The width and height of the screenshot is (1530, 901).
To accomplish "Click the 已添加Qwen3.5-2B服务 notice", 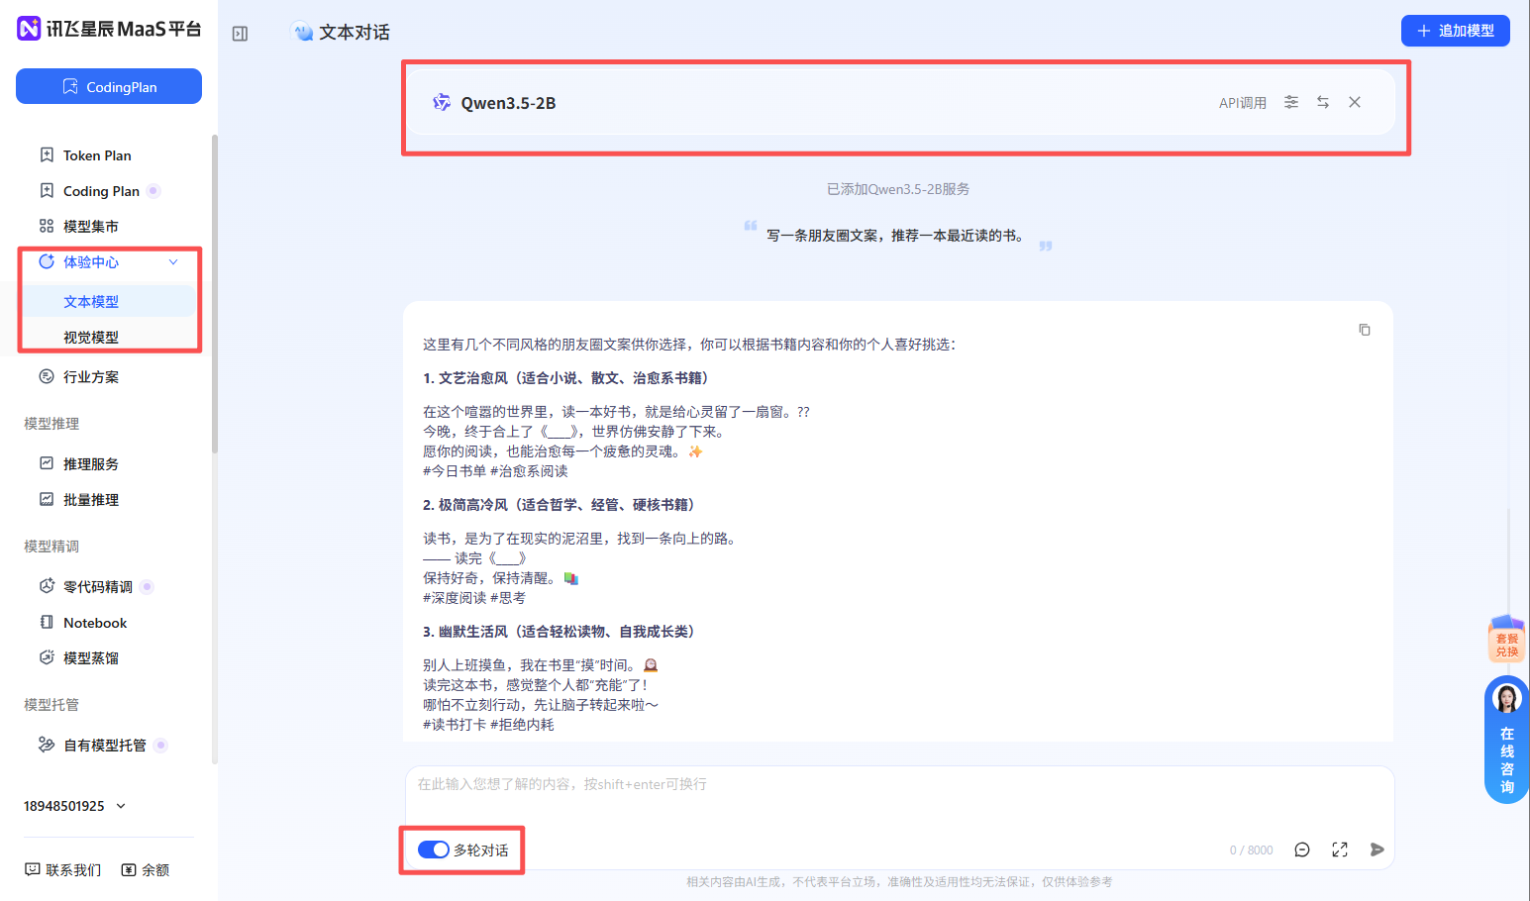I will (898, 189).
